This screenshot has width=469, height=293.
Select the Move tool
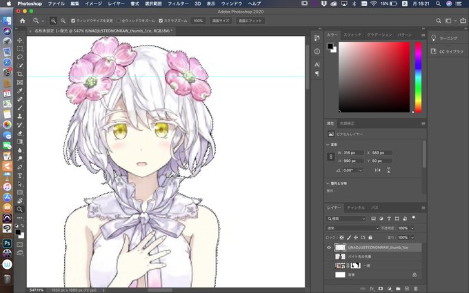tap(20, 40)
